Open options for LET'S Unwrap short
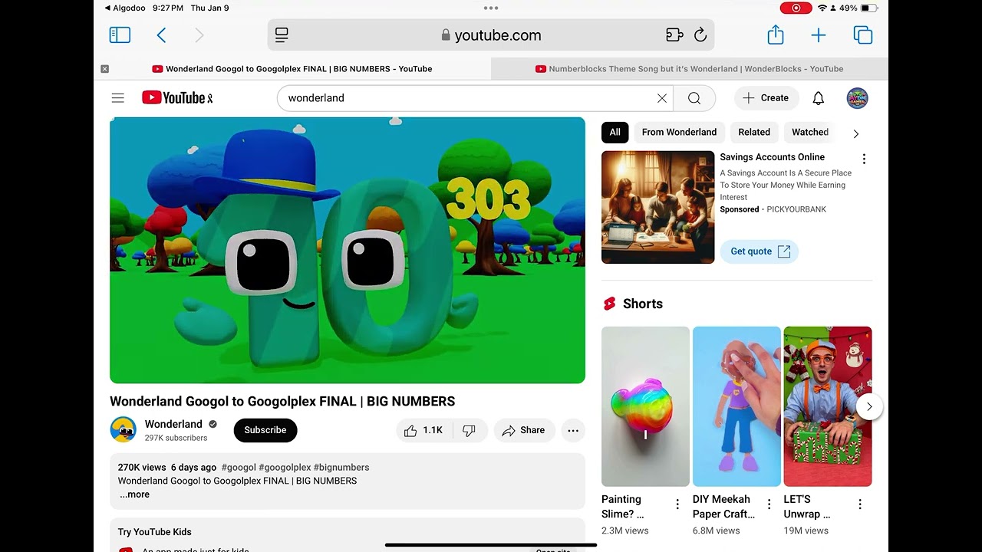The width and height of the screenshot is (982, 552). (860, 504)
